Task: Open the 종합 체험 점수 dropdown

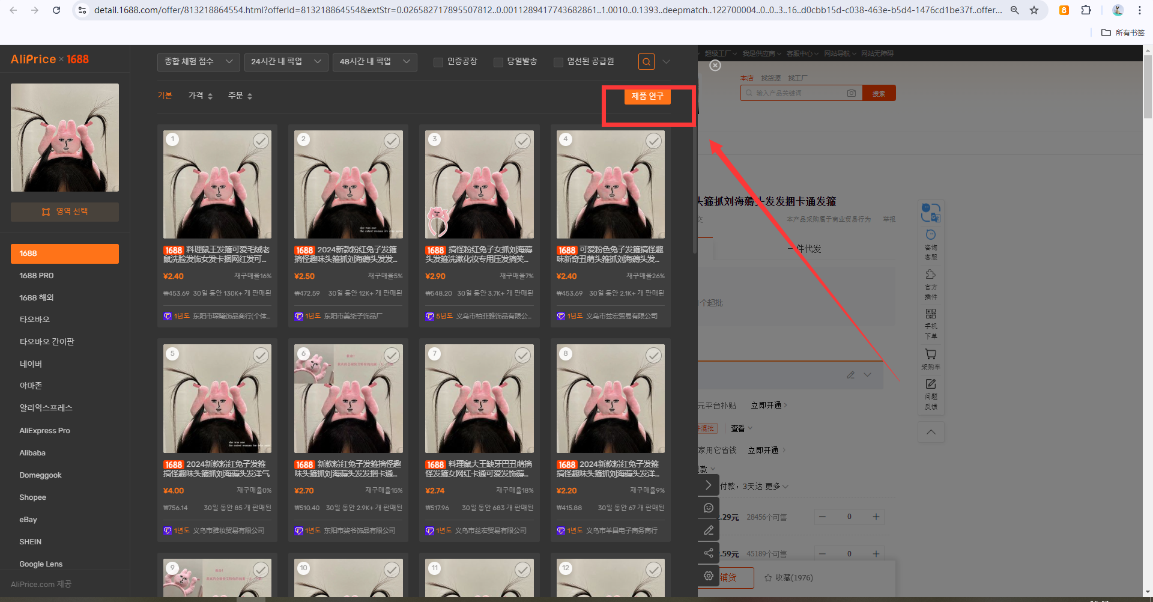Action: point(199,62)
